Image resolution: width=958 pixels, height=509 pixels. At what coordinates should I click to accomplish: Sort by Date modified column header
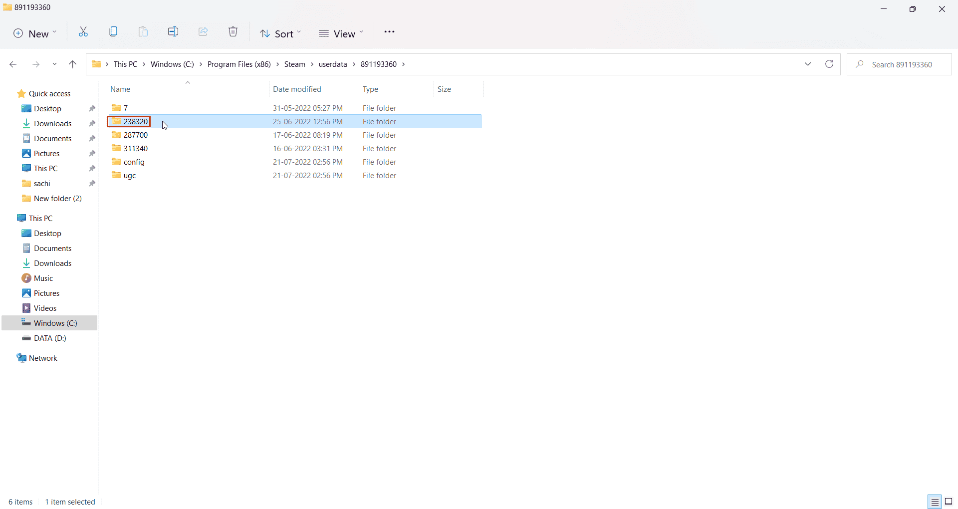point(297,89)
